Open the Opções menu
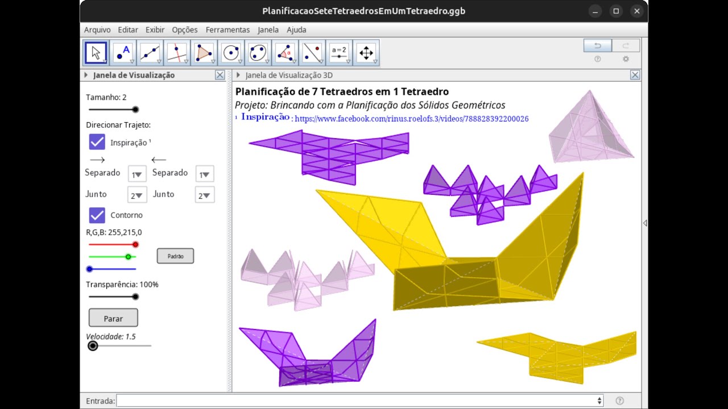The image size is (728, 409). point(185,30)
